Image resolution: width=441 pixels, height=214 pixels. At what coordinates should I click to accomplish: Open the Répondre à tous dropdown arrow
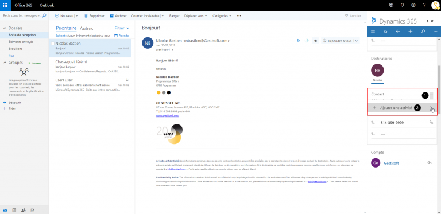coord(357,41)
